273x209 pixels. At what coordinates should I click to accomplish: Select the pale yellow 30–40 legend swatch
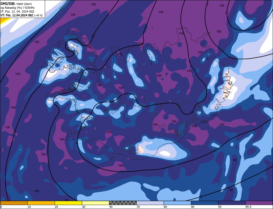(96, 203)
